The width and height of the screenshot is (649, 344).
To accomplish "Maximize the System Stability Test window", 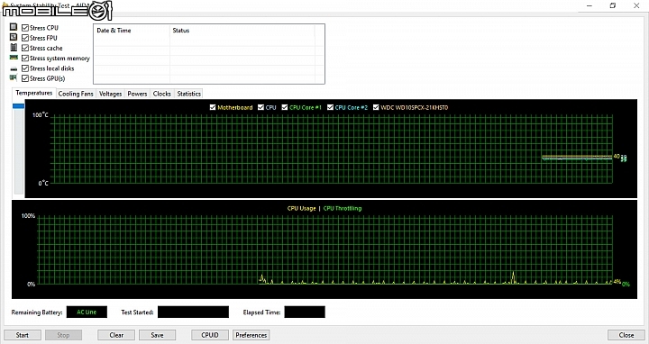I will [x=613, y=5].
